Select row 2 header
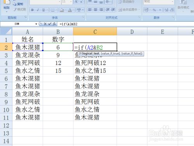Viewport: 194px width, 146px height. pyautogui.click(x=6, y=47)
